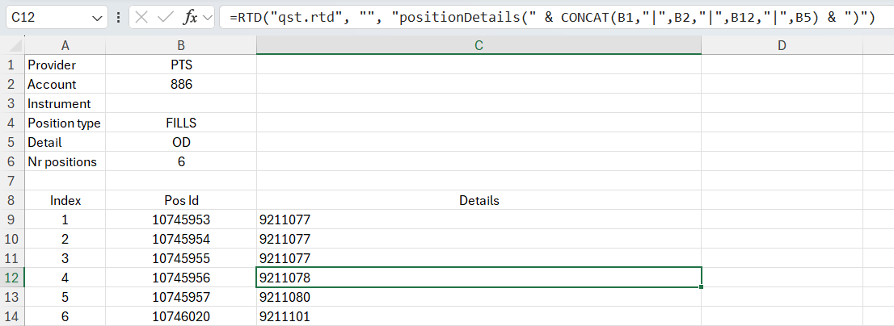Select column D header
This screenshot has width=894, height=326.
[782, 45]
